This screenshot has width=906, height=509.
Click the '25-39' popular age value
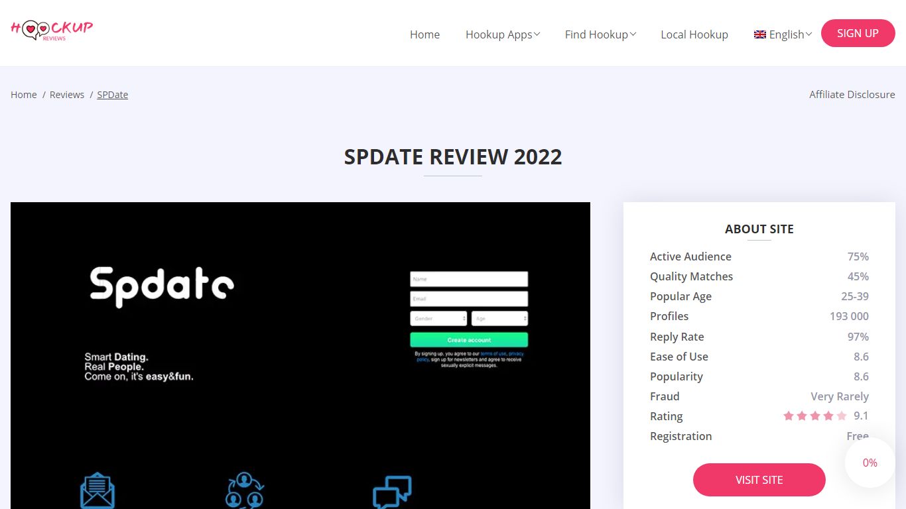point(855,296)
